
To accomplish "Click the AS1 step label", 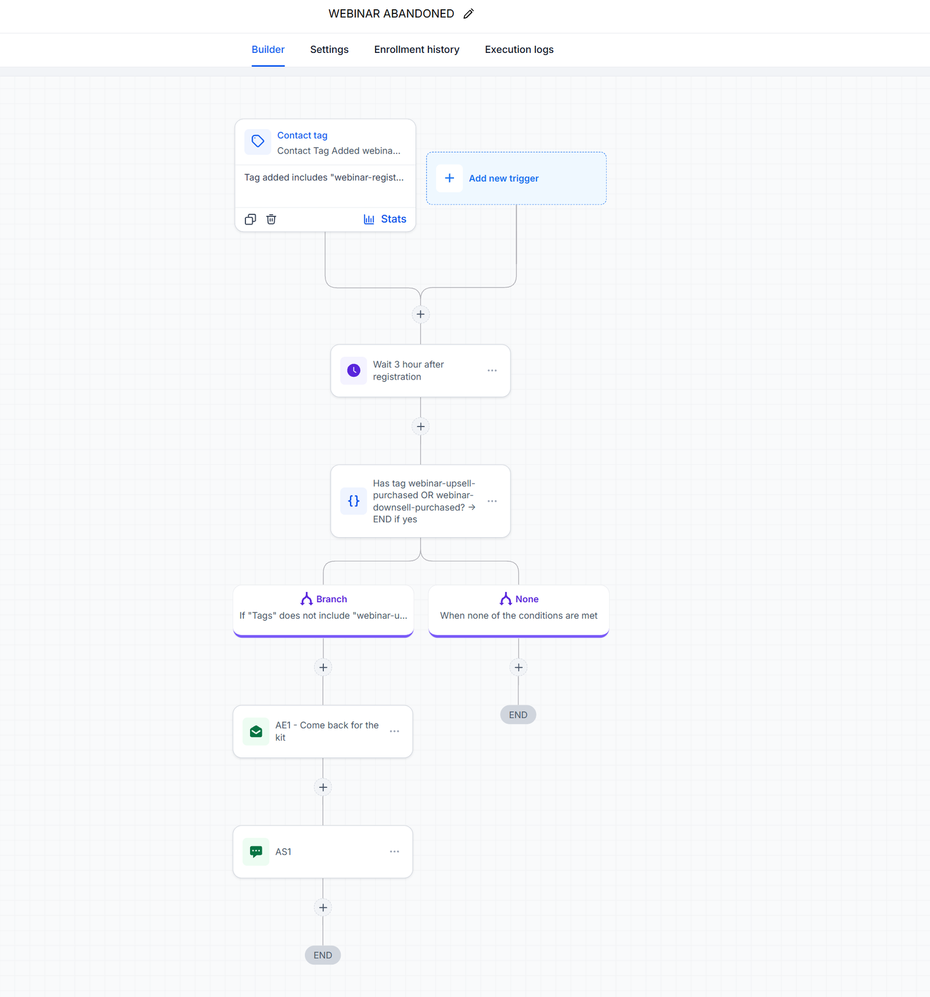I will click(284, 852).
